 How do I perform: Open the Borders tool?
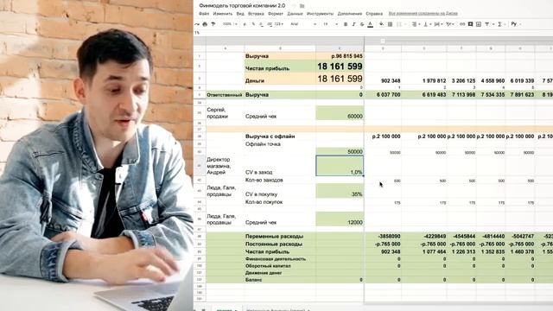(x=390, y=24)
